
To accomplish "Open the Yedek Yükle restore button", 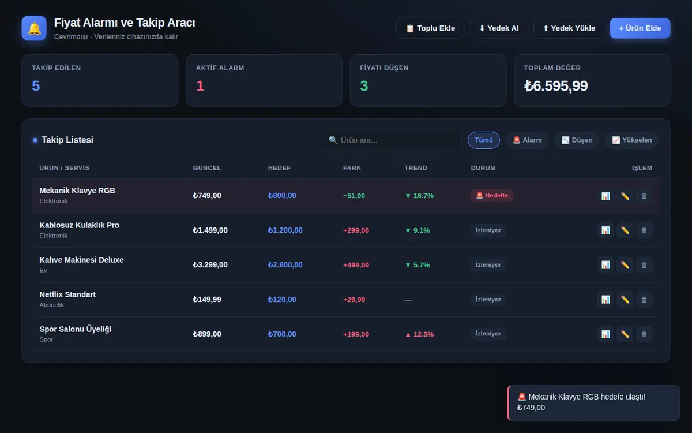I will coord(569,28).
